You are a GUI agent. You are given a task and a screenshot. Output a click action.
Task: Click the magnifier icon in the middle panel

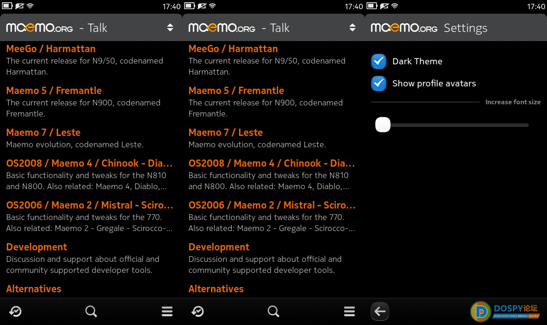pos(273,311)
